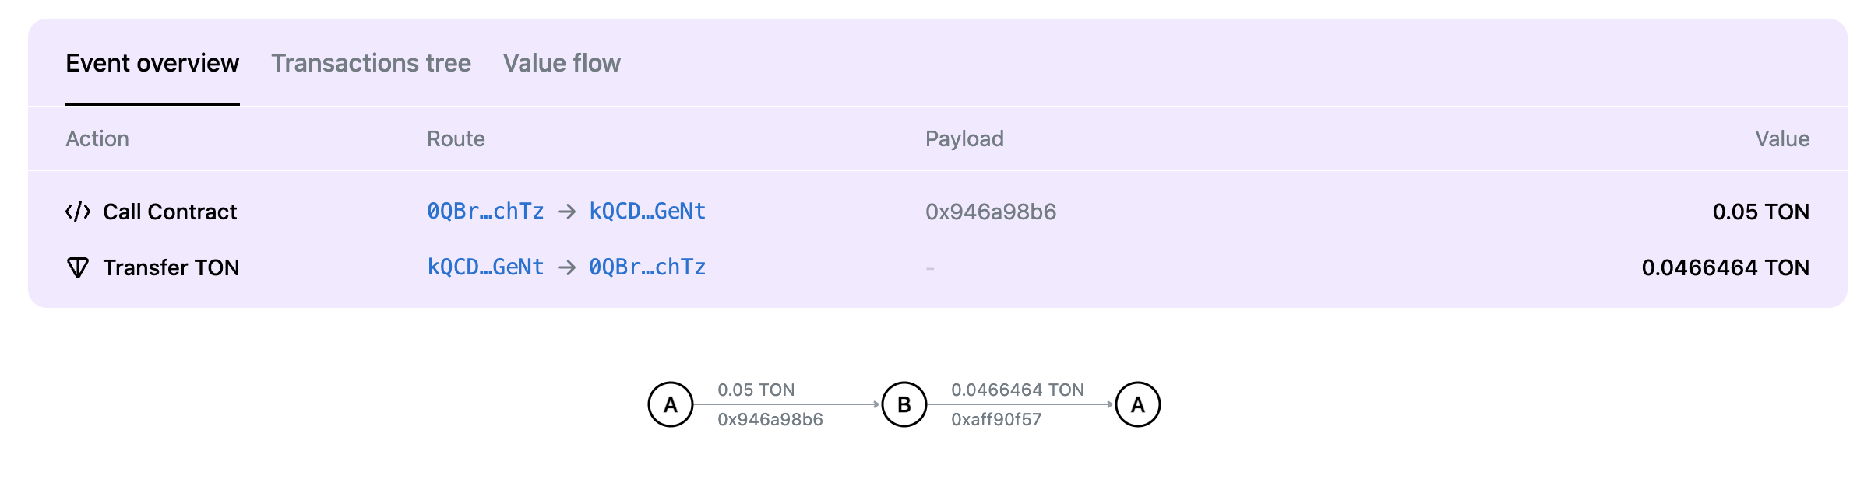This screenshot has width=1871, height=493.
Task: Click the last node A in the flow diagram
Action: (x=1138, y=404)
